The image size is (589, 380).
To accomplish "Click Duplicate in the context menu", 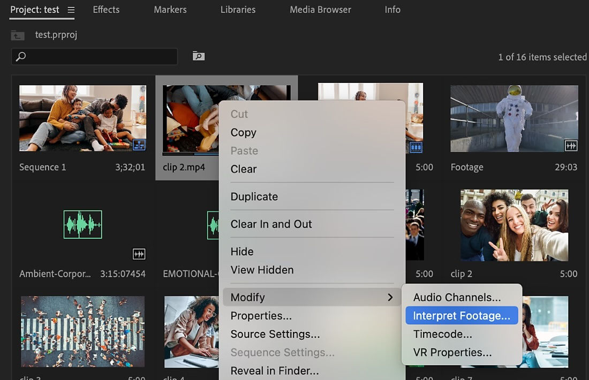I will point(254,196).
